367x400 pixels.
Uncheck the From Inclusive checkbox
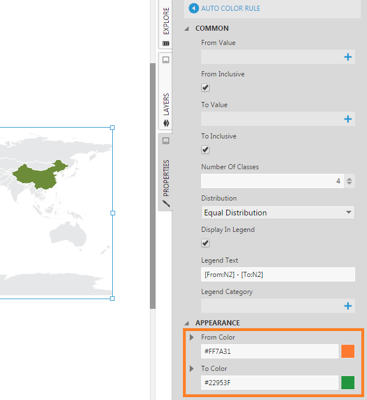coord(206,88)
